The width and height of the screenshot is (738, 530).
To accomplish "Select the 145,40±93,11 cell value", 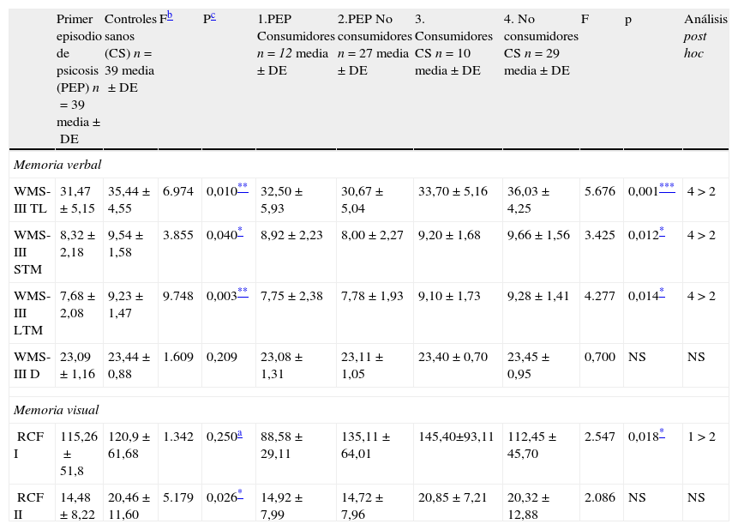I will [454, 437].
